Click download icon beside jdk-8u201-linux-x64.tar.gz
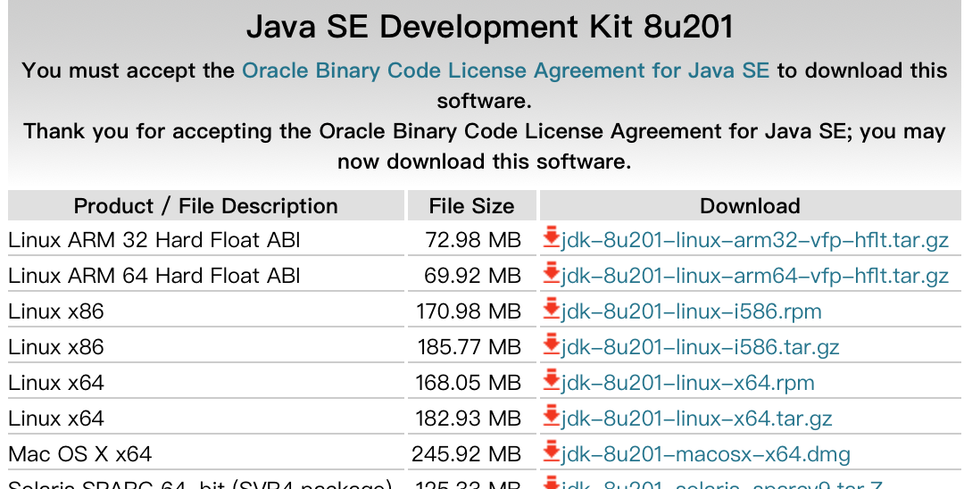This screenshot has width=964, height=489. tap(552, 417)
